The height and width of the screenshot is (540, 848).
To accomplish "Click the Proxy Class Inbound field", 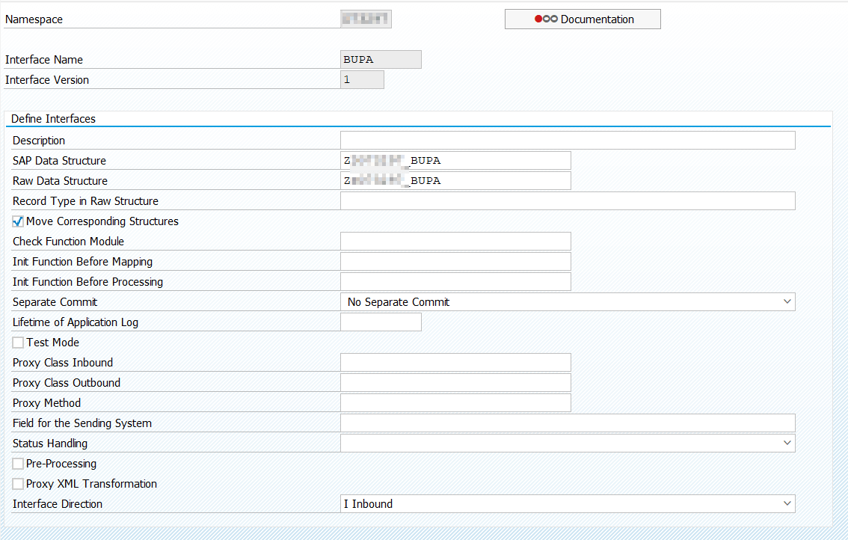I will tap(455, 362).
